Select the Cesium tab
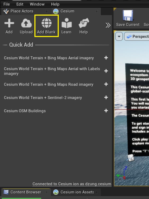149x199 pixels. point(76,11)
